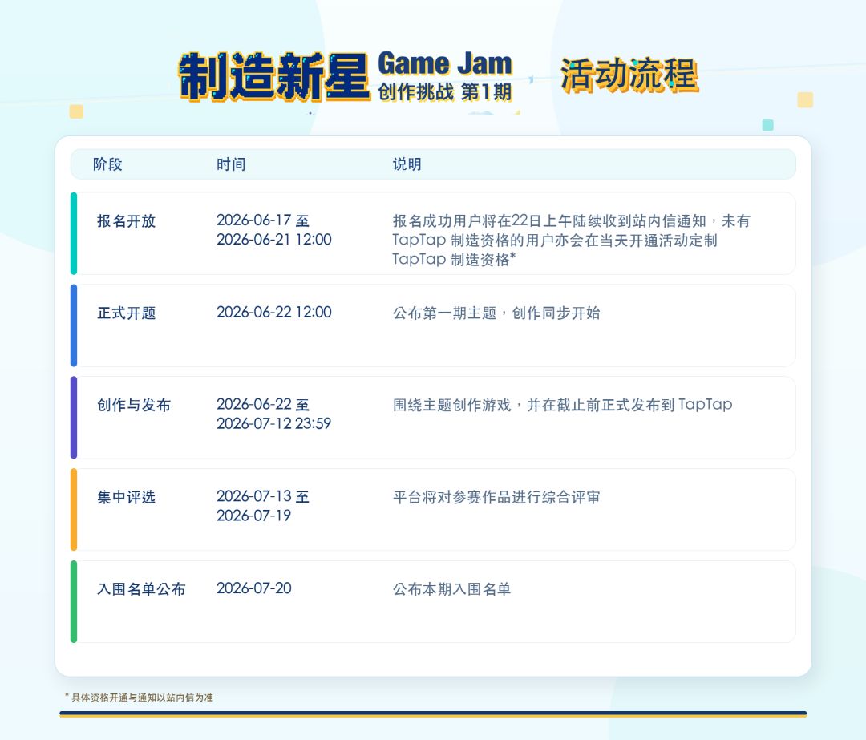Select the 集中评选 stage label
Image resolution: width=866 pixels, height=740 pixels.
(127, 497)
